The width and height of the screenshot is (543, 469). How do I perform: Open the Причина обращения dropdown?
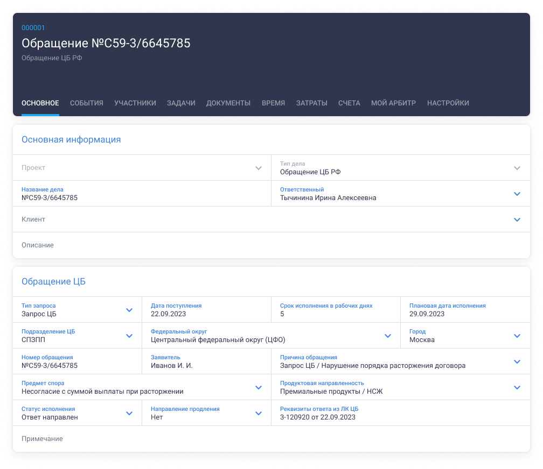pos(517,361)
